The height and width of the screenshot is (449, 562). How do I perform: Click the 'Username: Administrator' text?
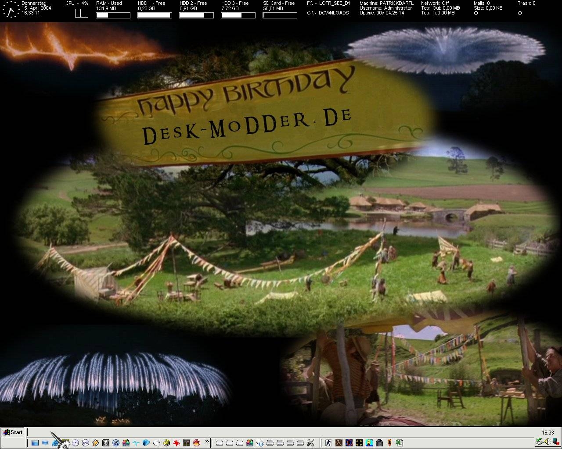click(385, 8)
